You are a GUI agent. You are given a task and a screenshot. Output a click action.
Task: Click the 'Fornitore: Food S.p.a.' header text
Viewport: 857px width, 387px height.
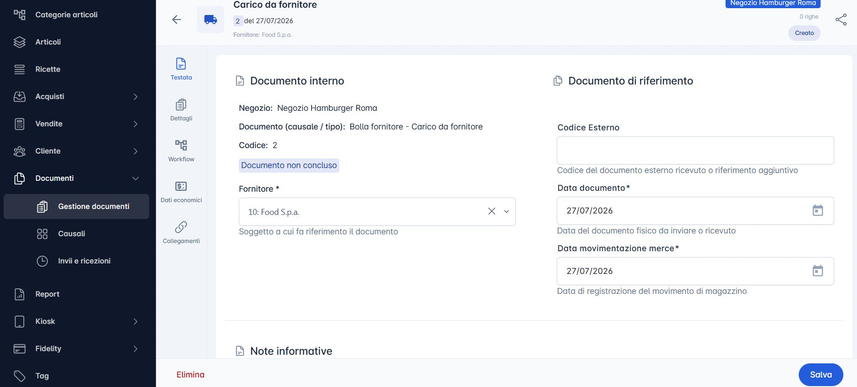tap(262, 35)
